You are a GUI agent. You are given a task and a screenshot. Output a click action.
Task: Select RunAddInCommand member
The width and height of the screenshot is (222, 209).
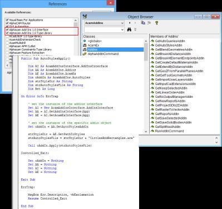169,131
